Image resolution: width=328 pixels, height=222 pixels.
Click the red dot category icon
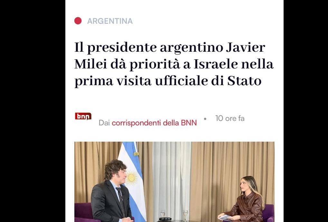78,21
